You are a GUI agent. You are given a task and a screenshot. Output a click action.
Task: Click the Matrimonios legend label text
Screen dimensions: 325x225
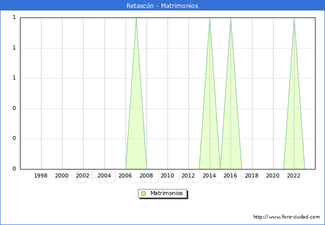click(x=167, y=193)
